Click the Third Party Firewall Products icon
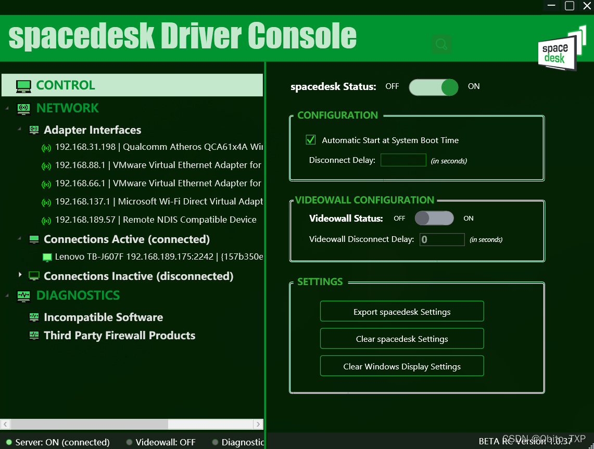The image size is (594, 449). pyautogui.click(x=34, y=336)
